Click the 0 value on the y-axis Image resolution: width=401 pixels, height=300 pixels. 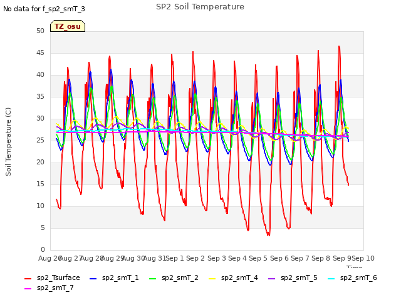(x=43, y=249)
